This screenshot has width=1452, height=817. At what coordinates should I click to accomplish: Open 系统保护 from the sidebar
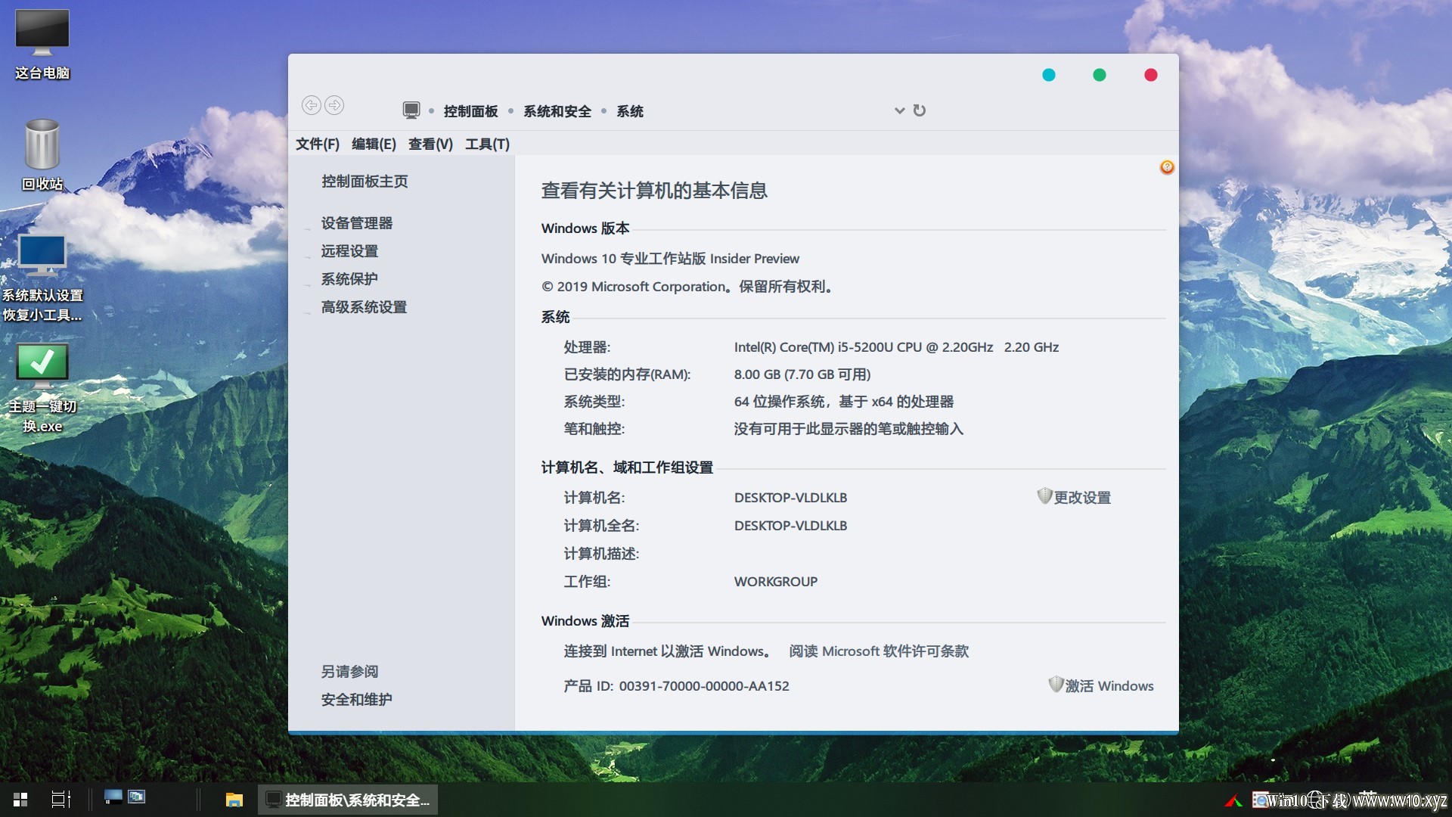pyautogui.click(x=349, y=279)
